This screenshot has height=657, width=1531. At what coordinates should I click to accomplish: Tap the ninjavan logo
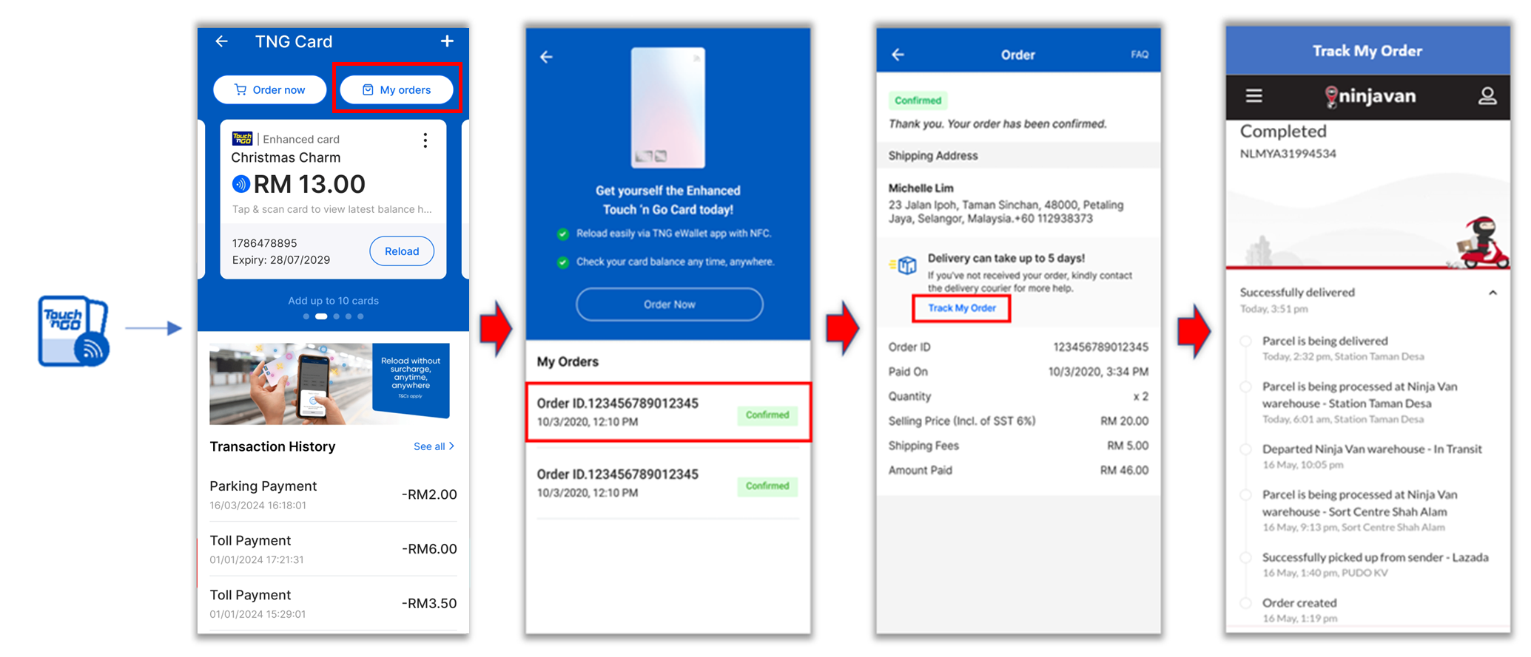[x=1370, y=96]
